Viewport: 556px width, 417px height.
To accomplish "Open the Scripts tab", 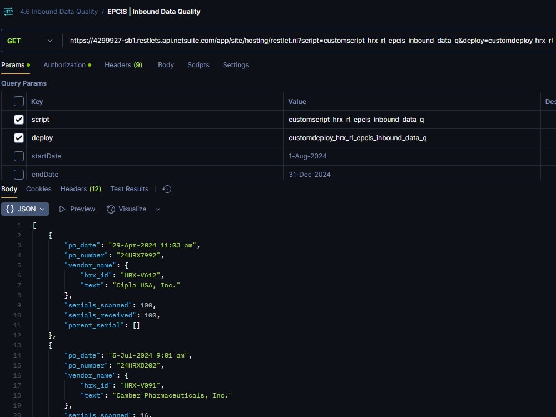I will pyautogui.click(x=198, y=65).
